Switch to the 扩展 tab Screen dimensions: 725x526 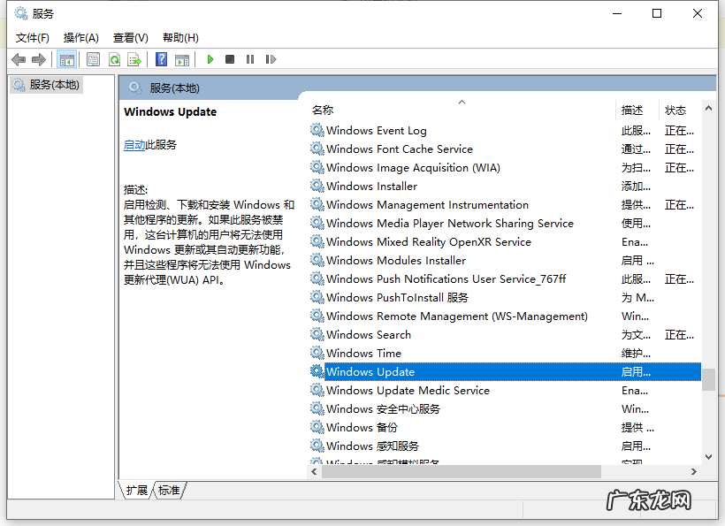pos(135,490)
